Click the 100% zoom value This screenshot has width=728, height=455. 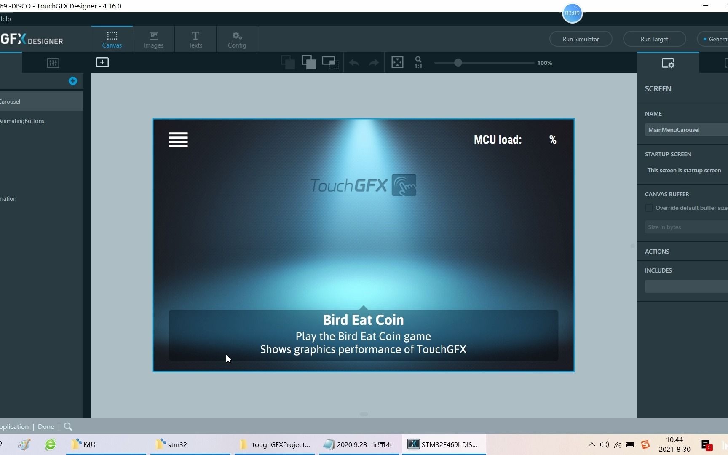[x=544, y=63]
